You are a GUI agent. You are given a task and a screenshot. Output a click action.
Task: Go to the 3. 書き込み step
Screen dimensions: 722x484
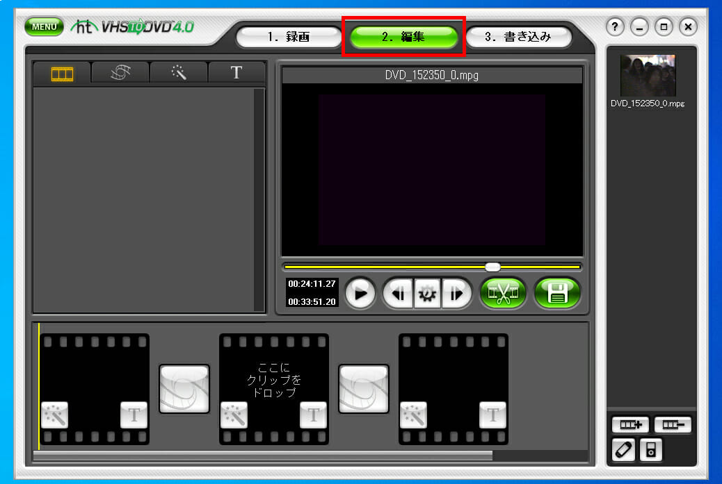tap(518, 37)
